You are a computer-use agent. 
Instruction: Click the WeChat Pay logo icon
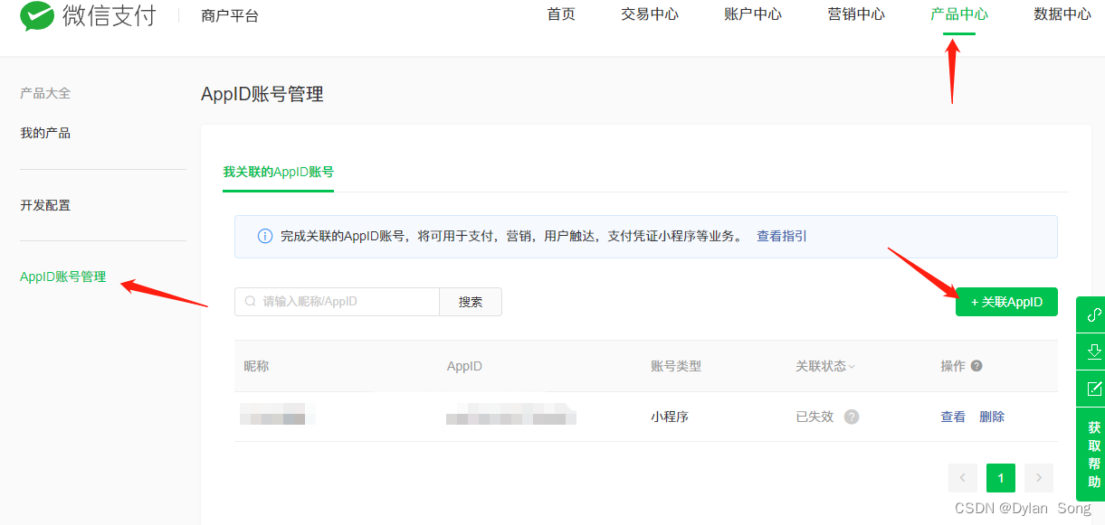(37, 14)
